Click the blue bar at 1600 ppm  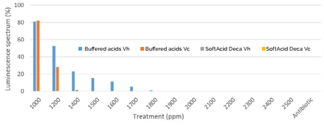(x=112, y=86)
